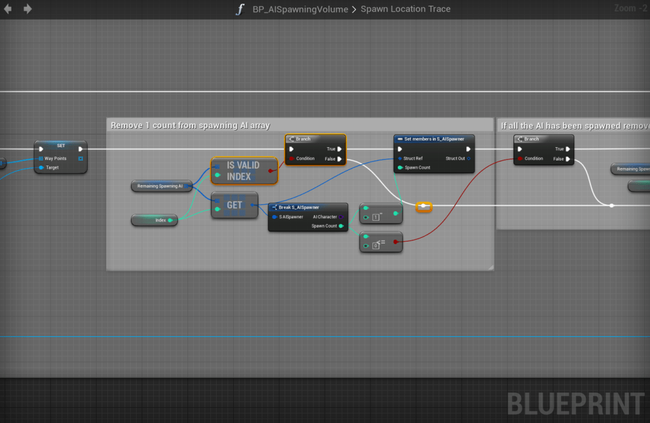This screenshot has height=423, width=650.
Task: Click the Struct Out output pin
Action: (x=468, y=159)
